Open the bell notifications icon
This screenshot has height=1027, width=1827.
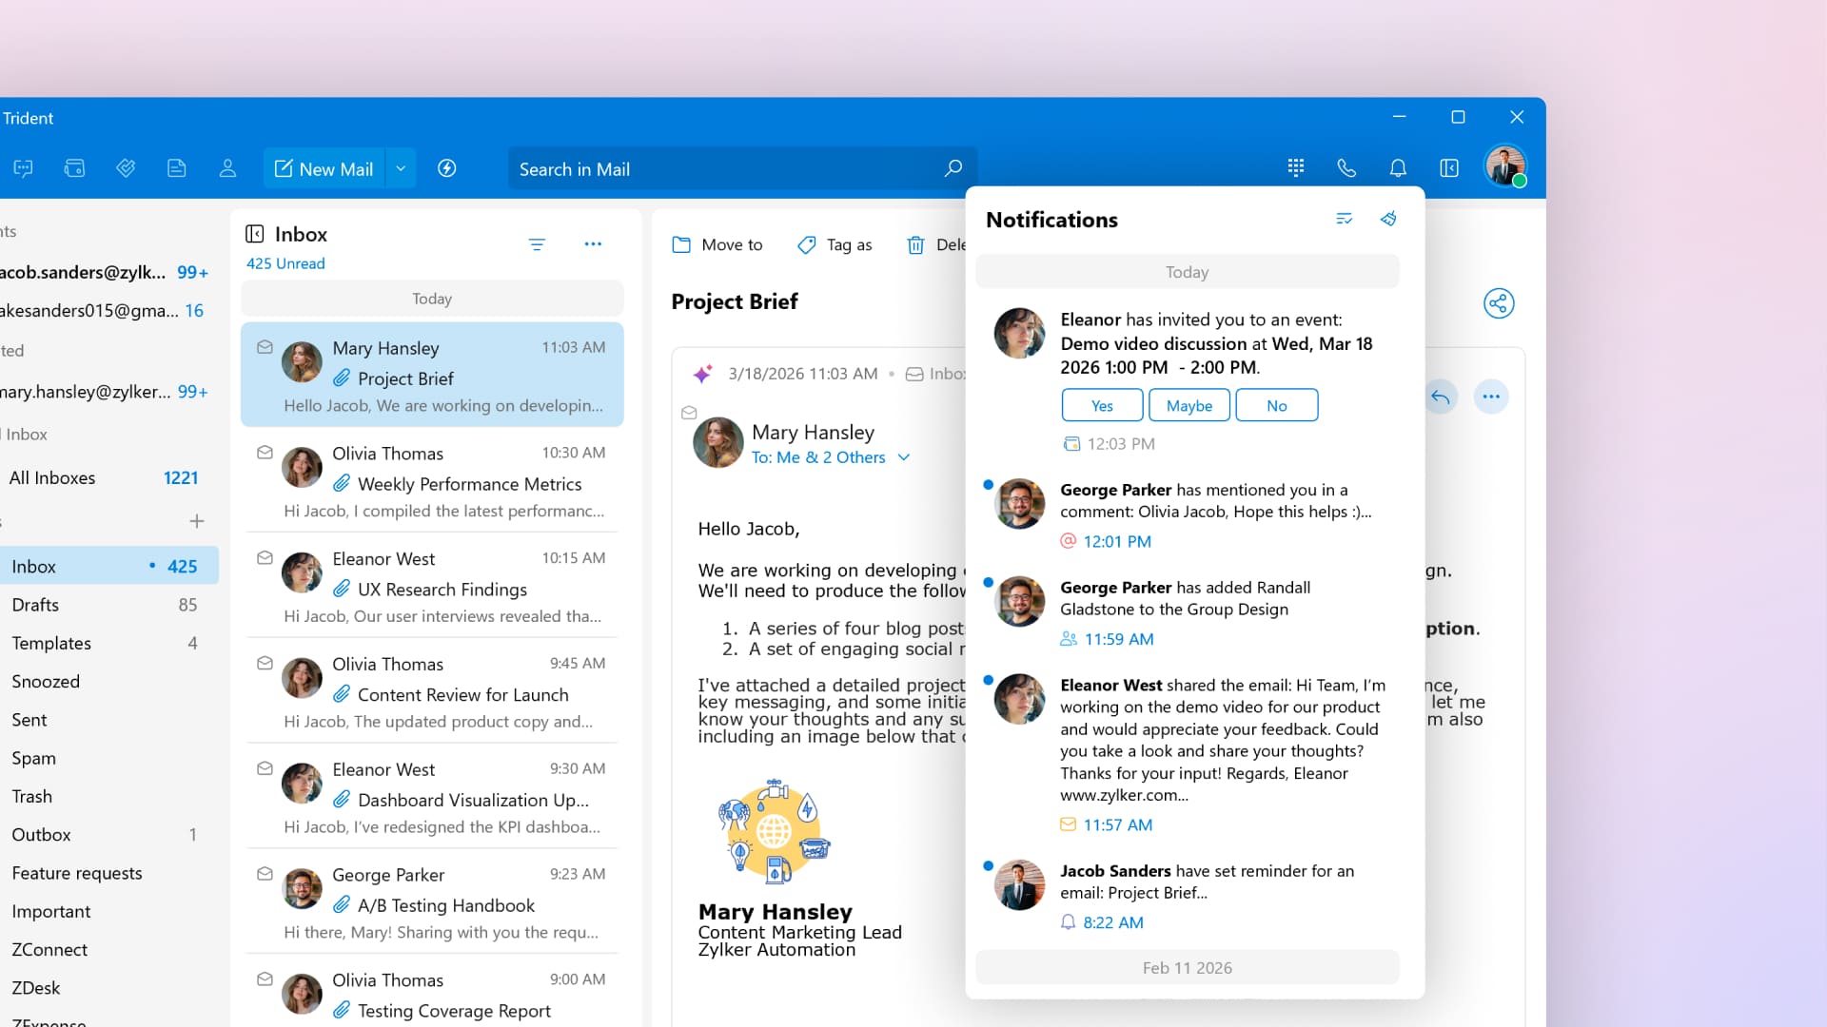[x=1397, y=168]
